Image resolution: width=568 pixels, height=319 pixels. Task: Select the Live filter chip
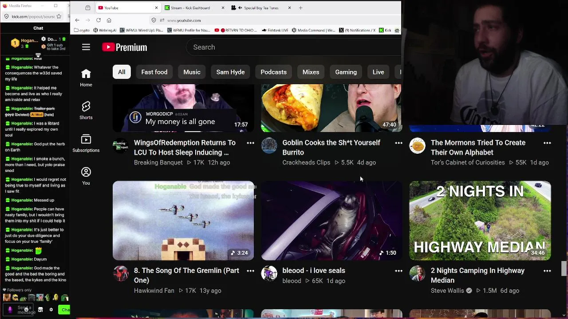(x=378, y=72)
